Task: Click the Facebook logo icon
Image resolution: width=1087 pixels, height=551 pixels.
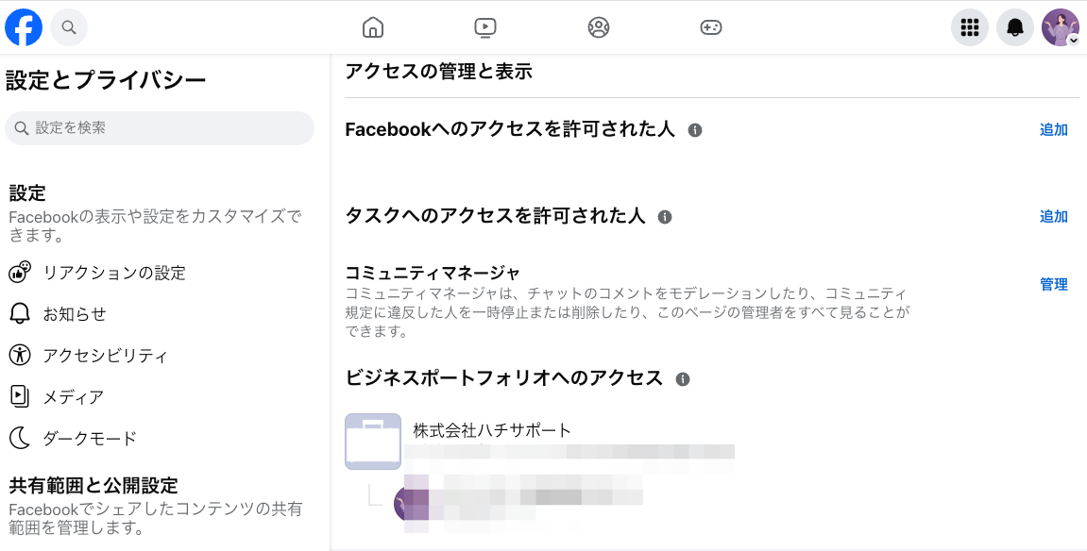Action: tap(24, 27)
